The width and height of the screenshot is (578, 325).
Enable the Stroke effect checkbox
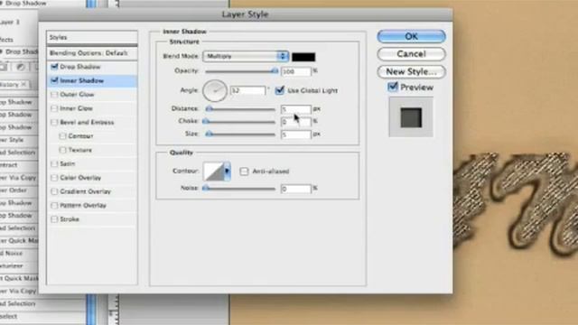(54, 219)
